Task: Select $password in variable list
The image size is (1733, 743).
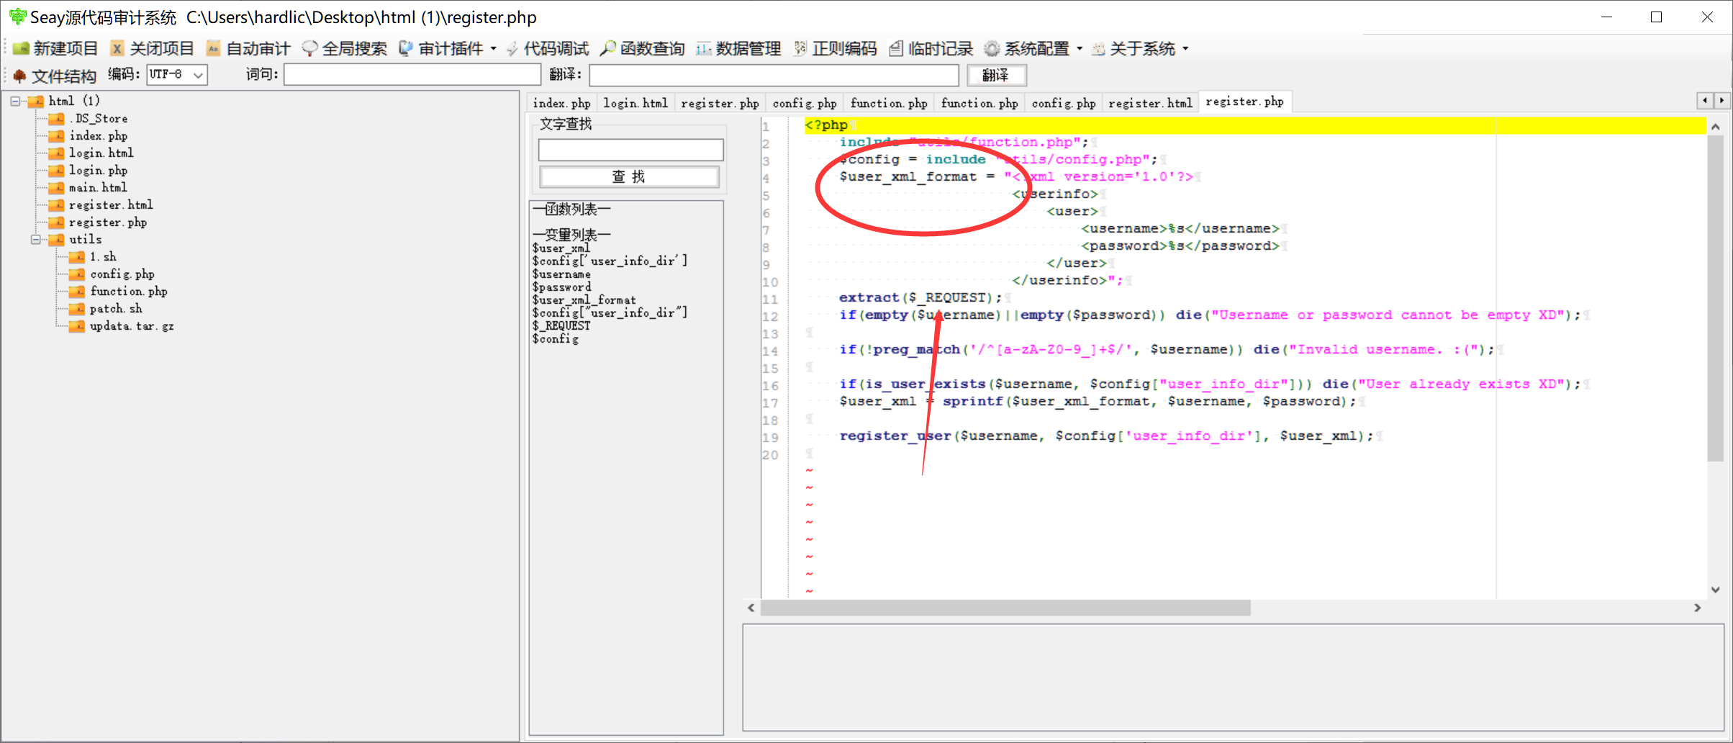Action: (561, 287)
